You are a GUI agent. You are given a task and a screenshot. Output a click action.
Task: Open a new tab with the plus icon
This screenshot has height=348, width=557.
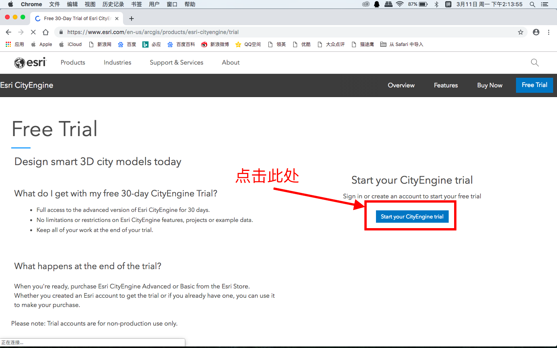point(132,19)
